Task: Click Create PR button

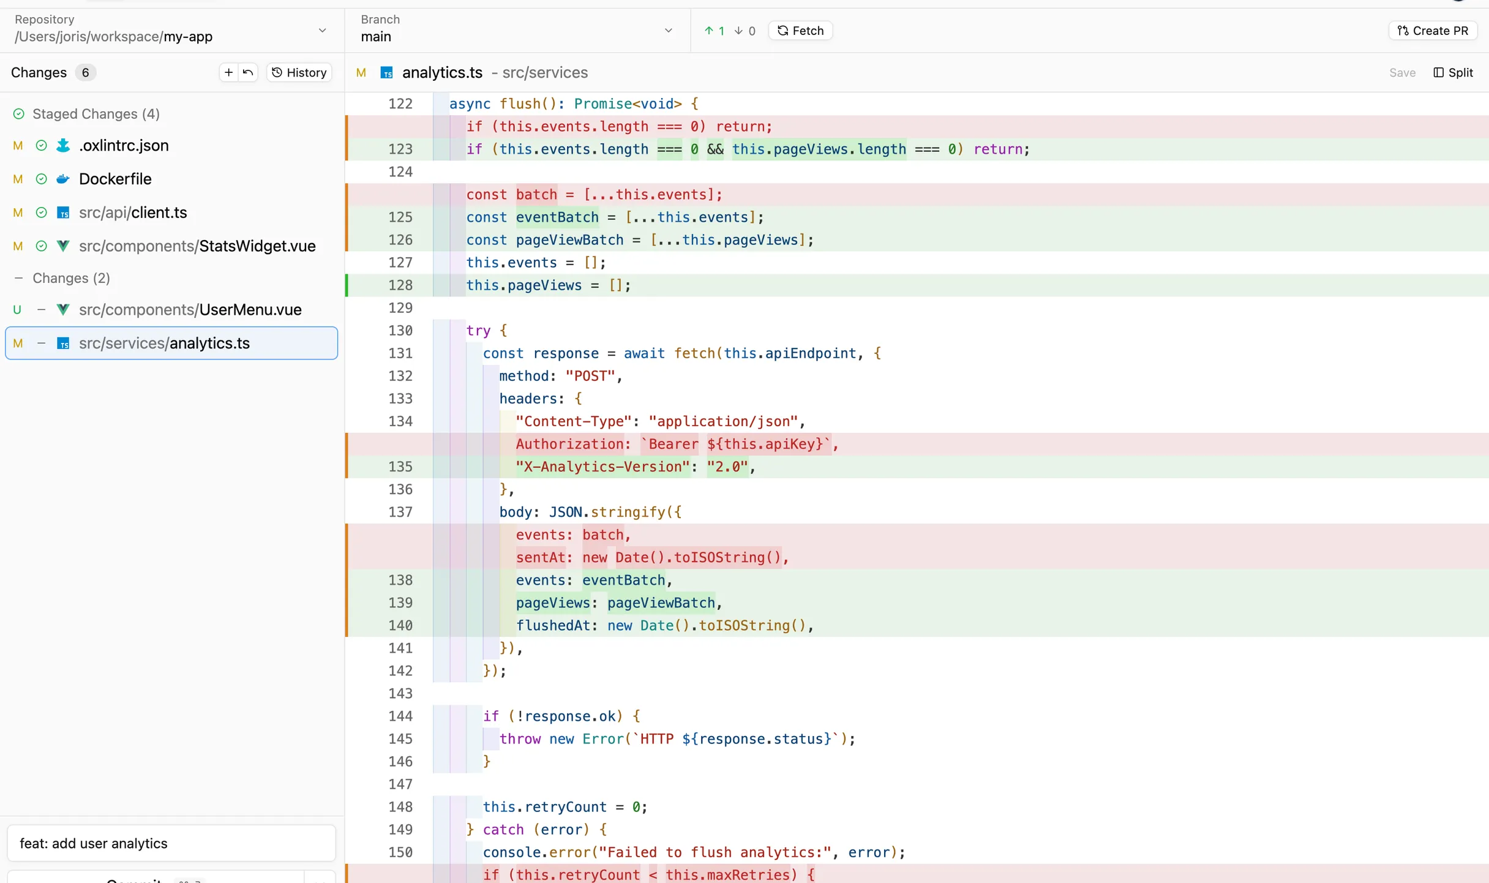Action: [x=1433, y=31]
